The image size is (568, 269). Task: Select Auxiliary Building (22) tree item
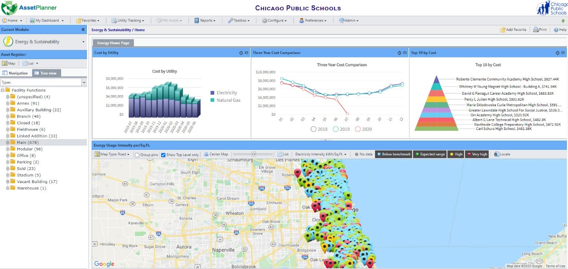(39, 110)
